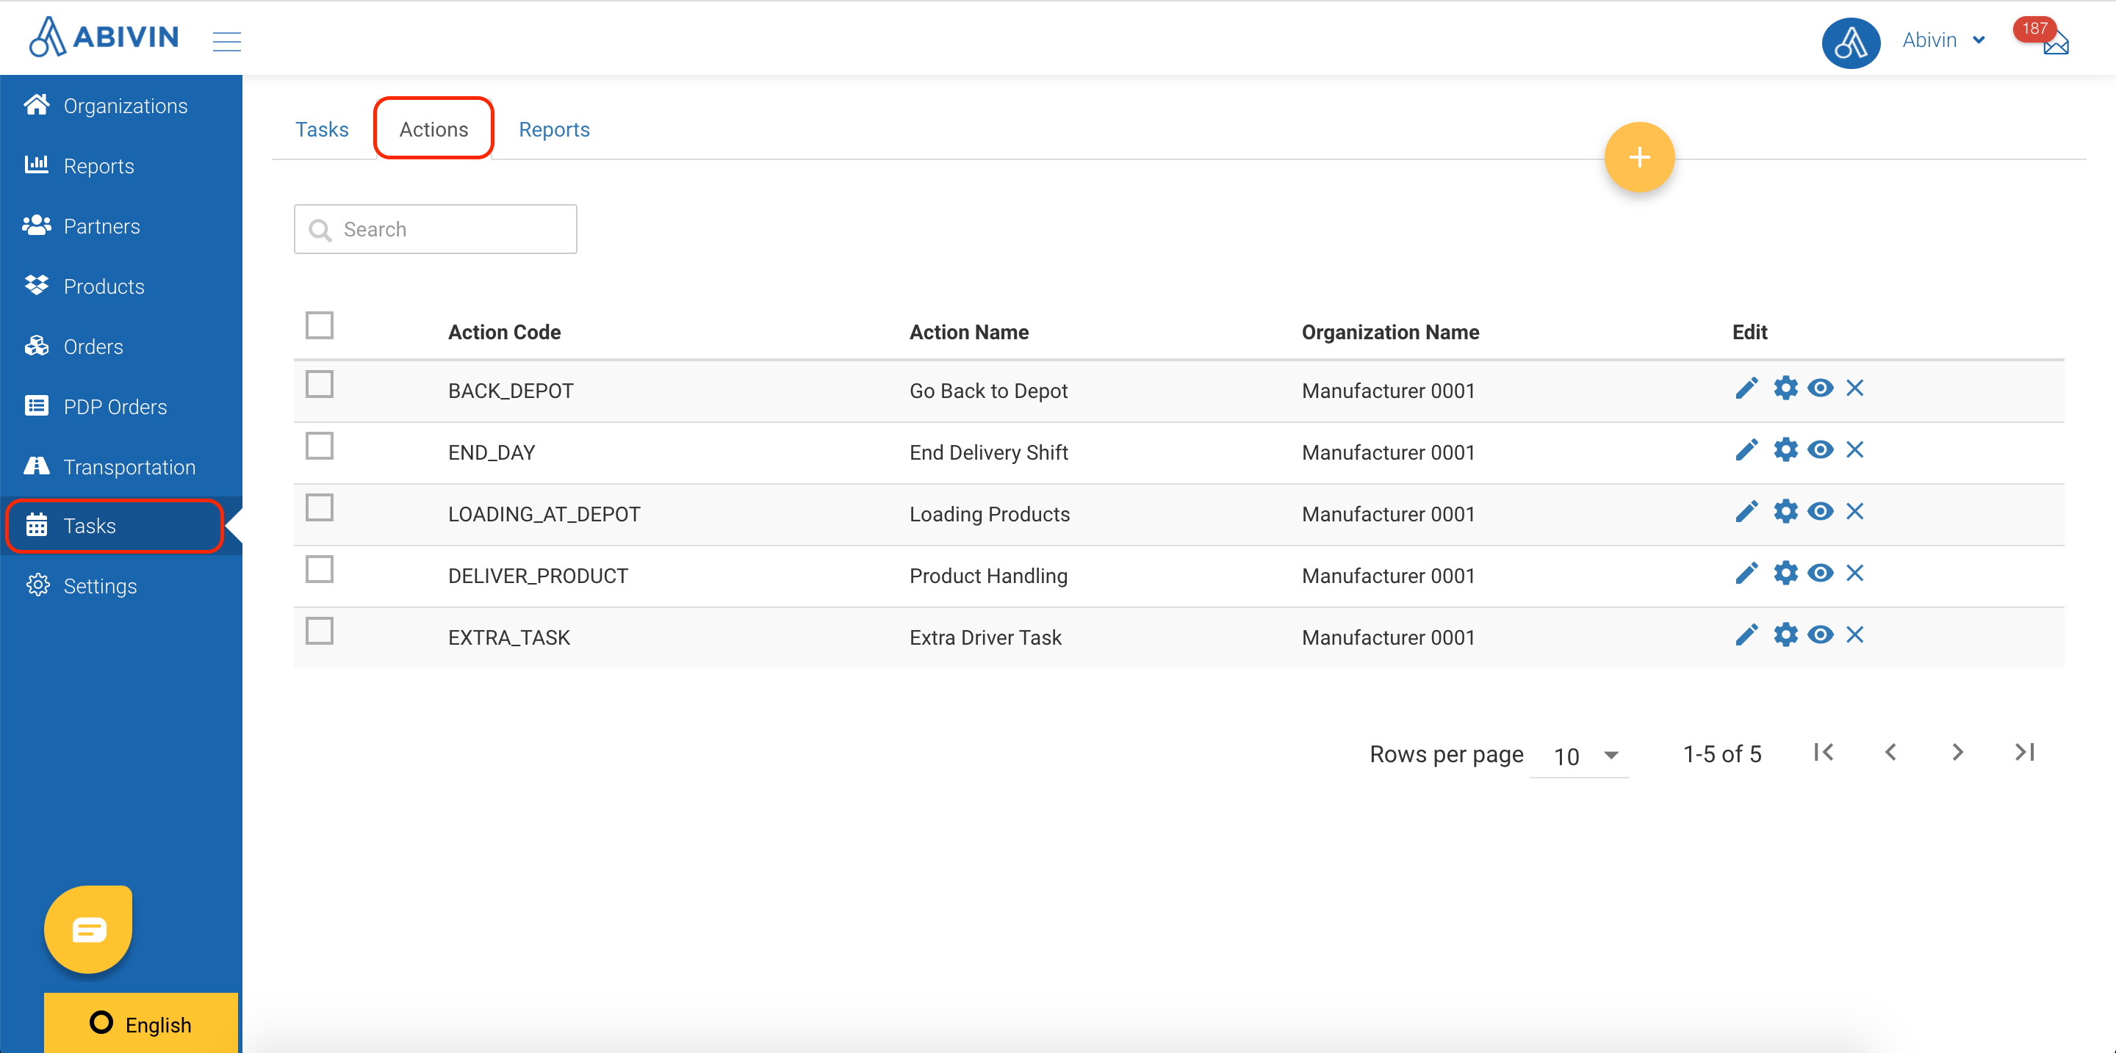Open the yellow chat bubble widget

[88, 929]
